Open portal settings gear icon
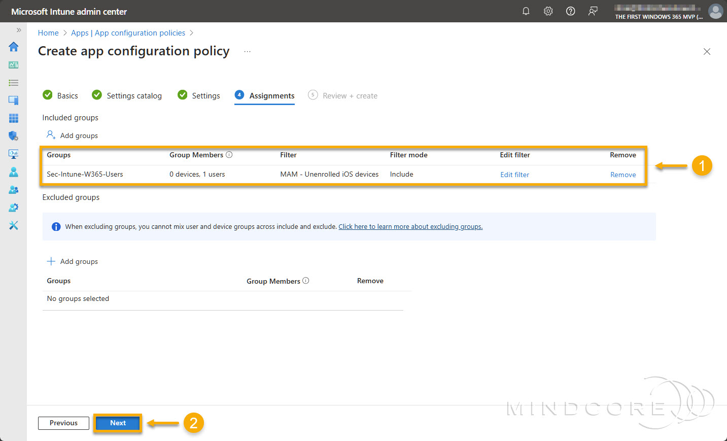Screen dimensions: 727x441 tap(548, 11)
